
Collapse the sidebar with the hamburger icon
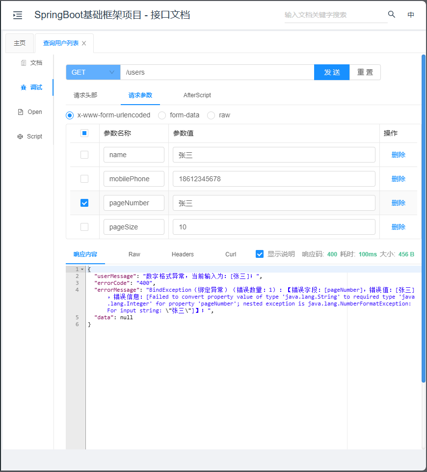click(x=18, y=15)
